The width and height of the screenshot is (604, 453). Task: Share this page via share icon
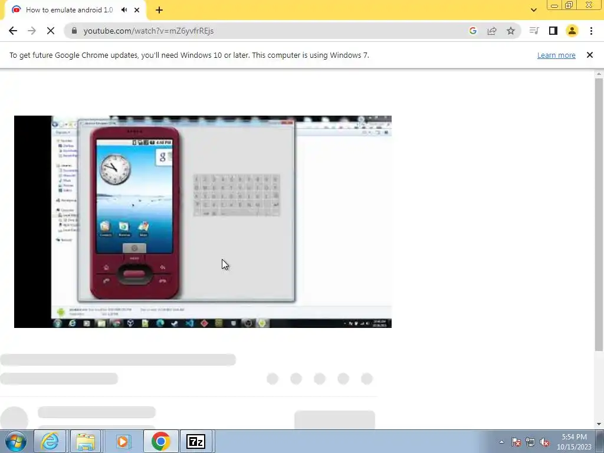tap(492, 31)
